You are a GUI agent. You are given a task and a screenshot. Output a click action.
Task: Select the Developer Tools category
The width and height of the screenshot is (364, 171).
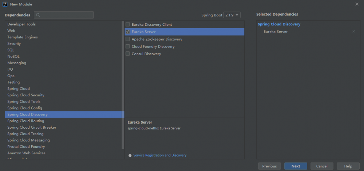pos(21,24)
